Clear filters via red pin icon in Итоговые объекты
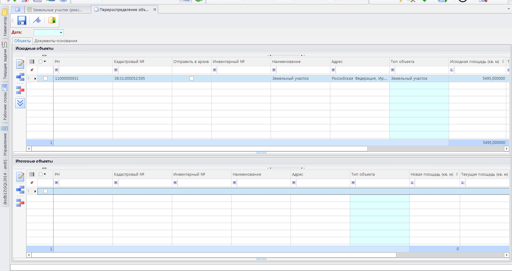512x271 pixels. tap(32, 183)
